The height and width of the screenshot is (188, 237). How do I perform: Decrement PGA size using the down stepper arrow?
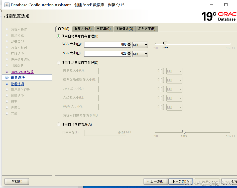(x=129, y=55)
